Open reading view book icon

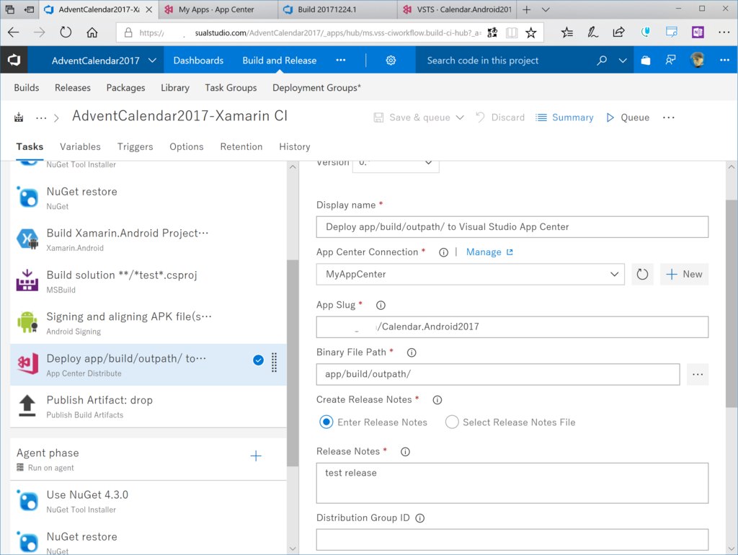click(512, 32)
